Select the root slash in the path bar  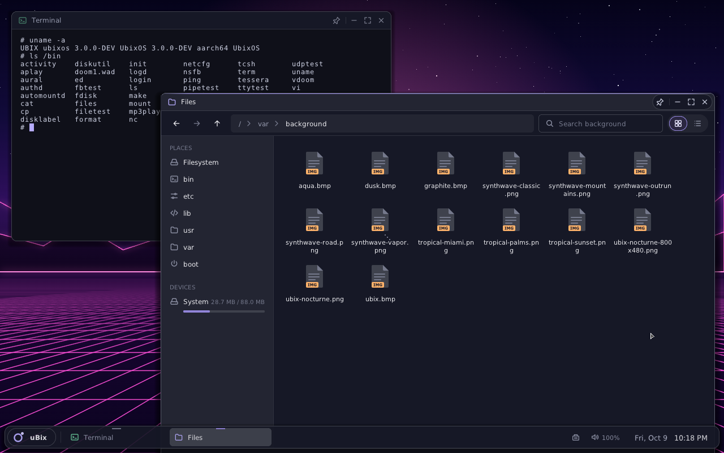point(240,123)
